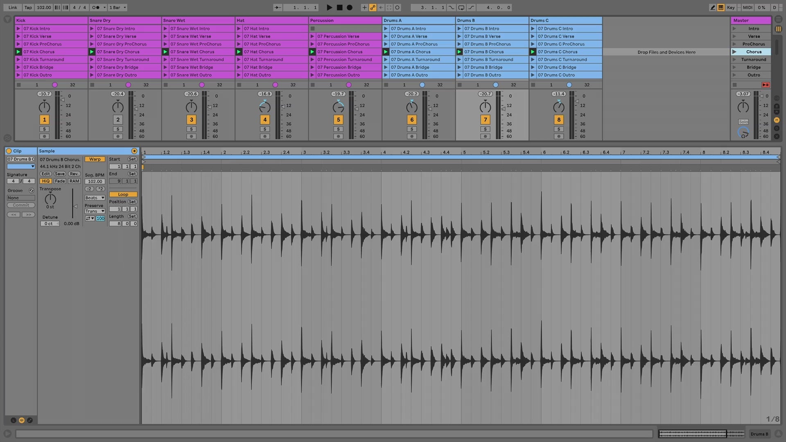Open the Preserve Trans dropdown
This screenshot has height=442, width=786.
[x=95, y=211]
